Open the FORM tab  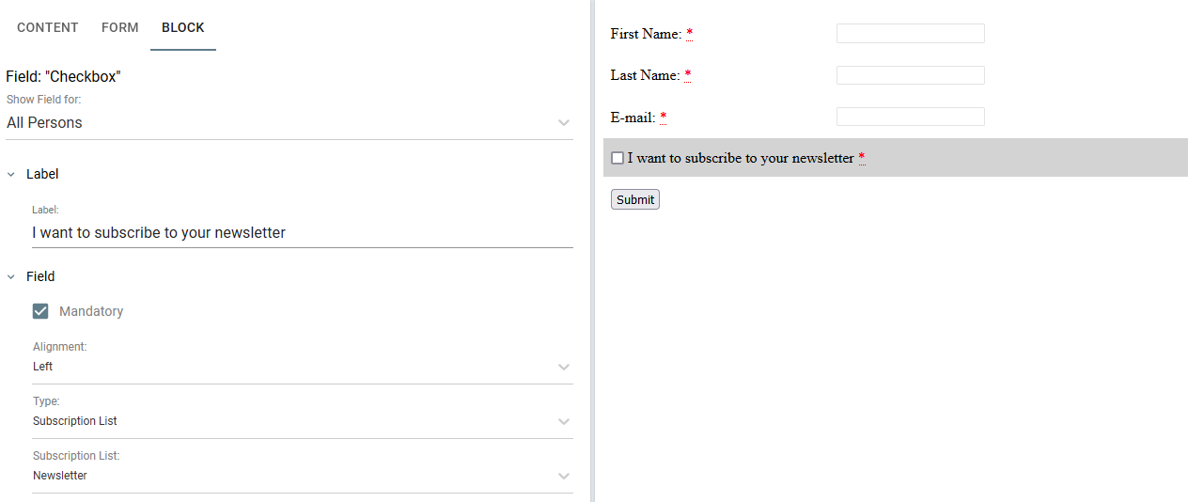pyautogui.click(x=120, y=27)
